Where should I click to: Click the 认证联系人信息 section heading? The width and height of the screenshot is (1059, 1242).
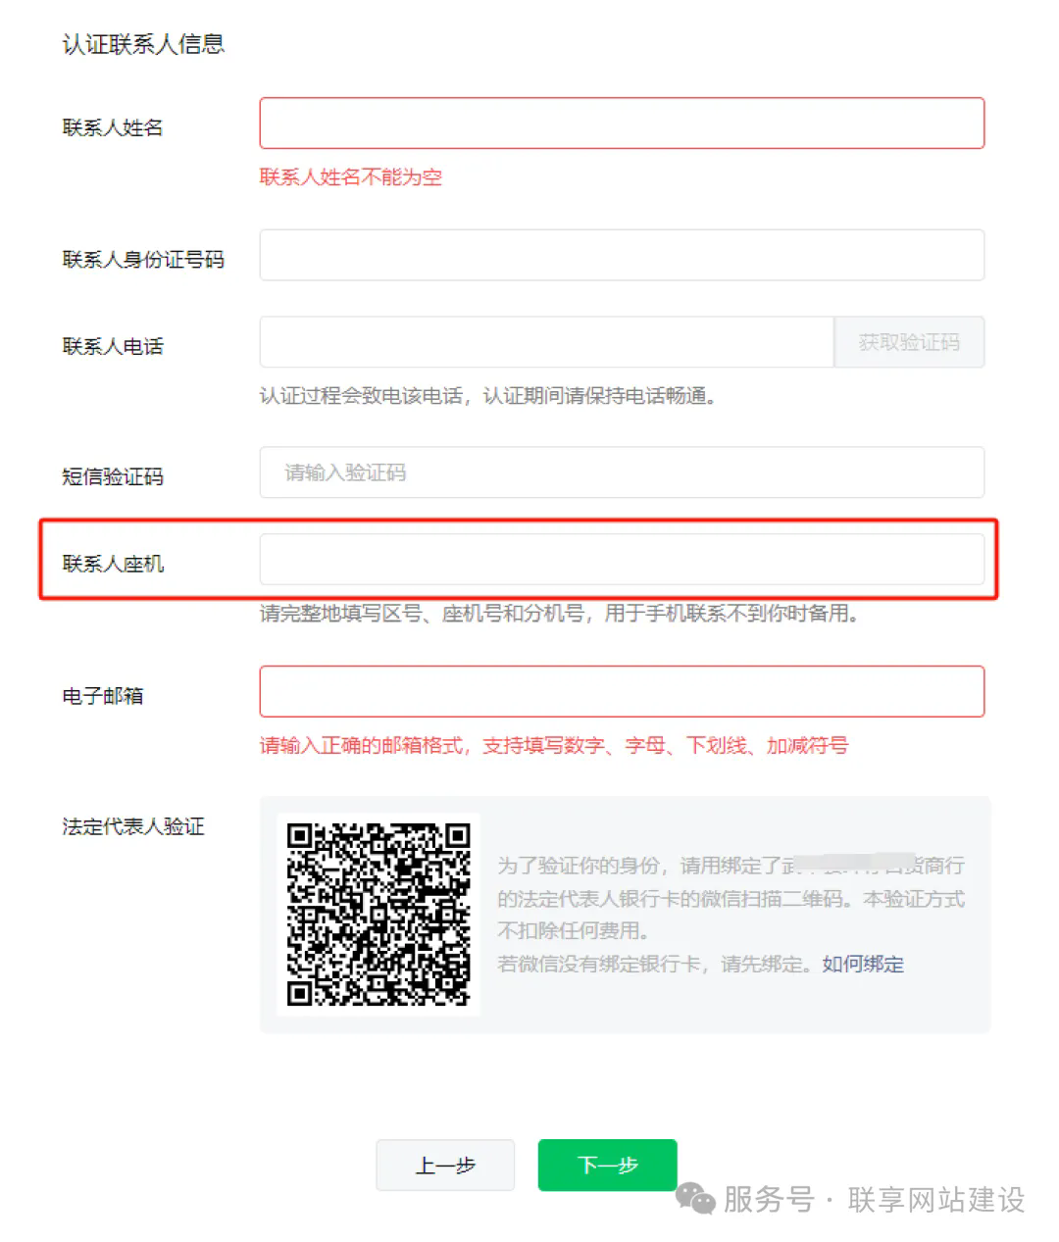click(x=143, y=44)
